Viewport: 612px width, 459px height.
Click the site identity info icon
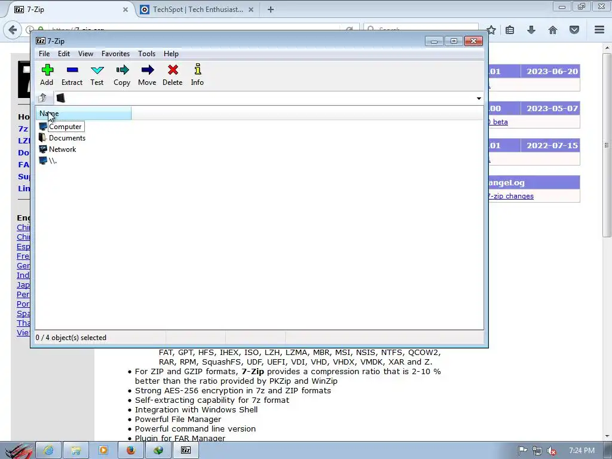click(x=29, y=30)
